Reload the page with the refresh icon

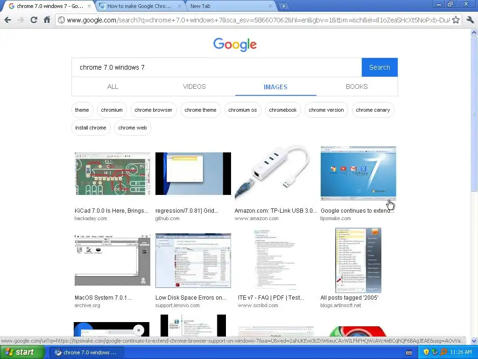pos(34,20)
